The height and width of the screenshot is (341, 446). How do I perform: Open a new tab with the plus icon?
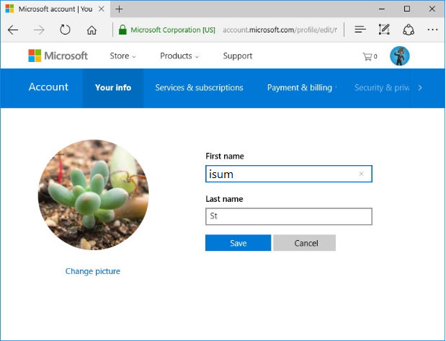point(119,9)
